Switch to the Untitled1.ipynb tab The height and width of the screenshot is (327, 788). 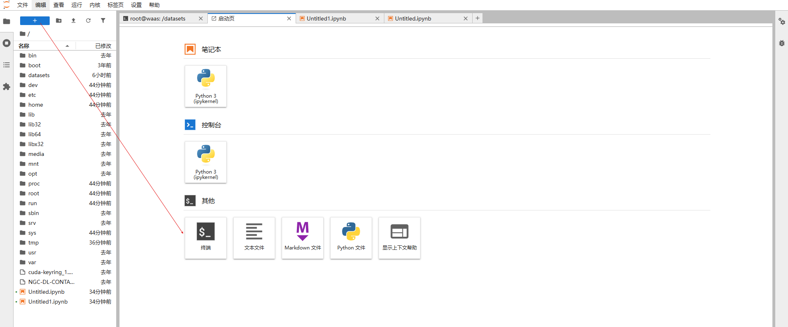(x=326, y=18)
